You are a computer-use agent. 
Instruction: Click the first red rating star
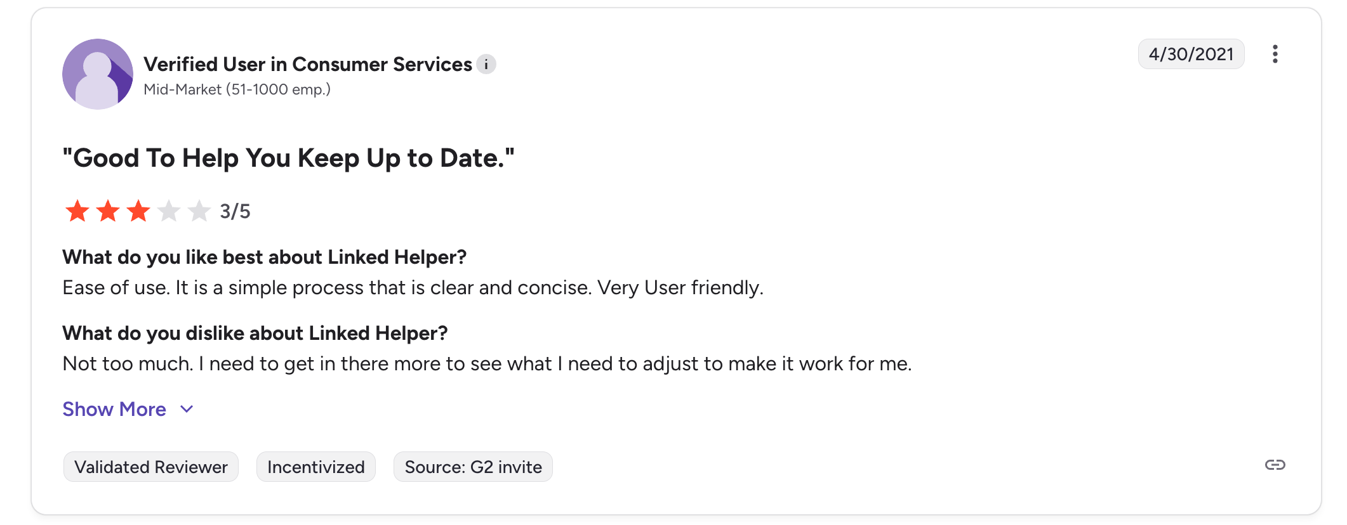click(x=77, y=211)
